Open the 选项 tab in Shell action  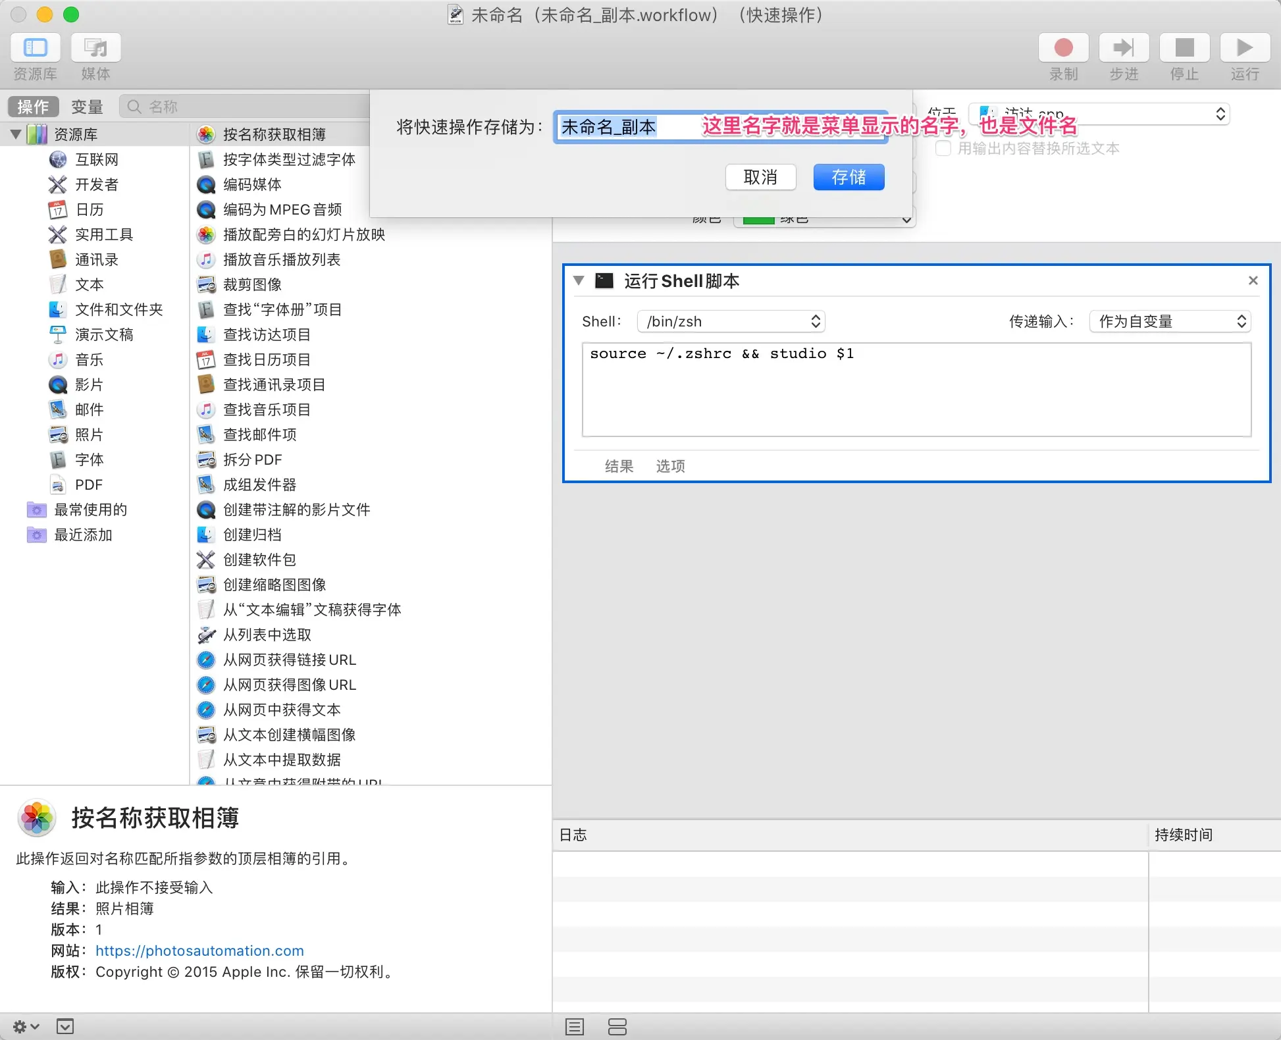(x=670, y=466)
